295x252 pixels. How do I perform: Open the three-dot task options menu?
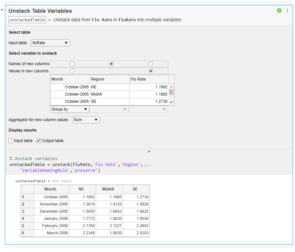(x=287, y=10)
